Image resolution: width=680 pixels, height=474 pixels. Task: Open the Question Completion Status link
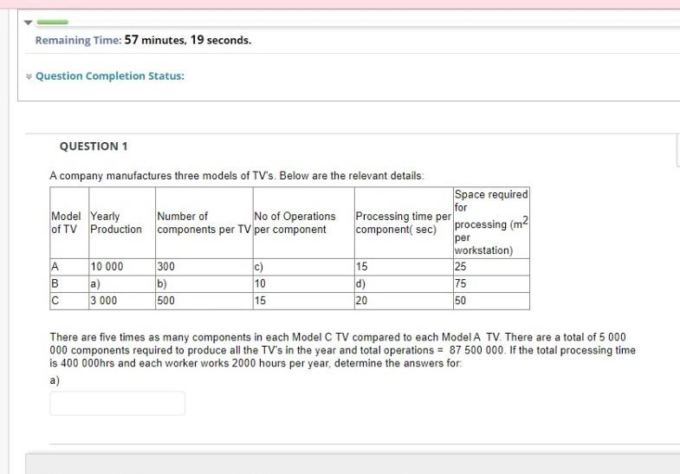[x=110, y=76]
